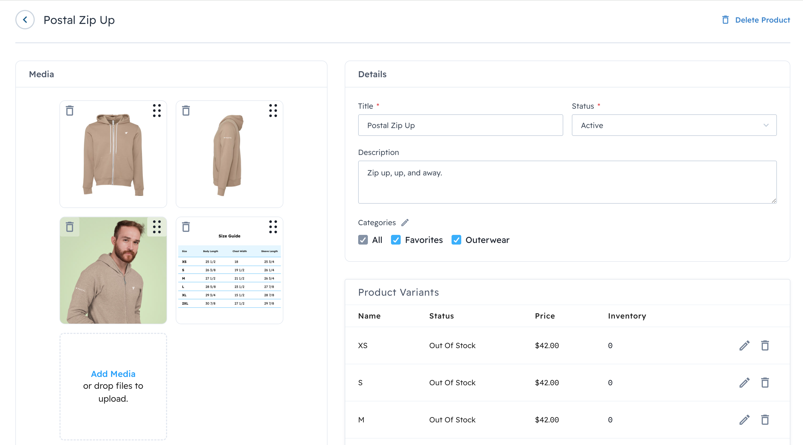
Task: Edit the XS variant
Action: (744, 345)
